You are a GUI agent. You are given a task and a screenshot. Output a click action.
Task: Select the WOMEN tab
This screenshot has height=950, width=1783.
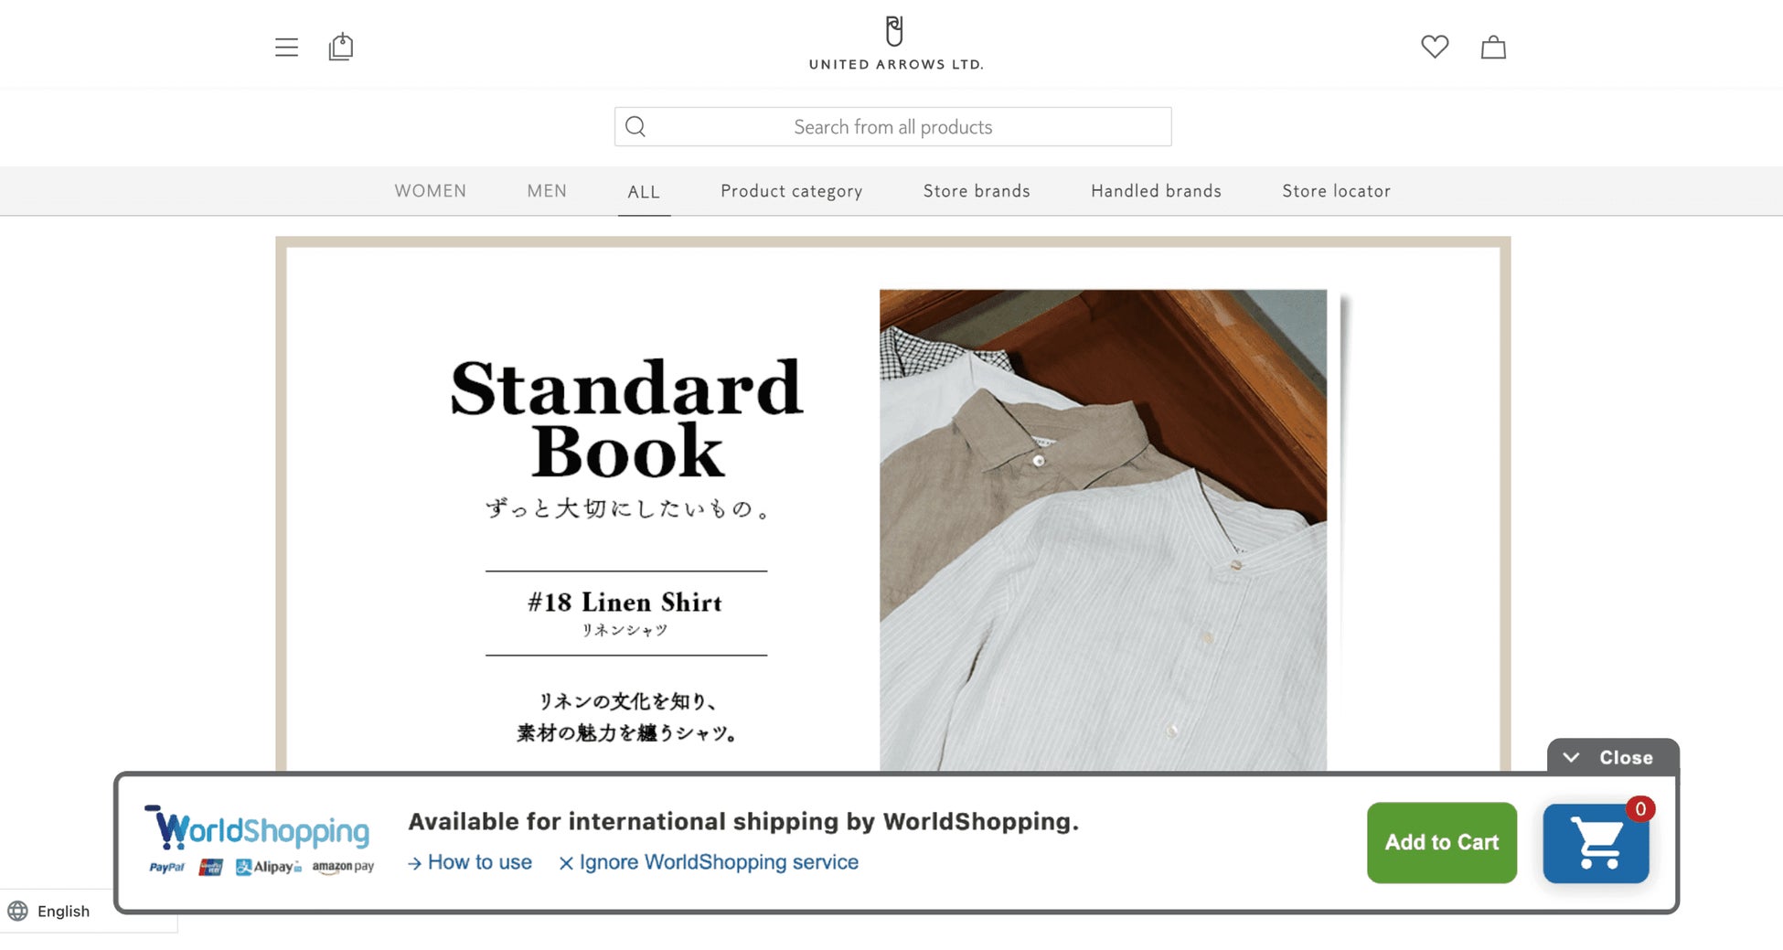click(x=430, y=191)
